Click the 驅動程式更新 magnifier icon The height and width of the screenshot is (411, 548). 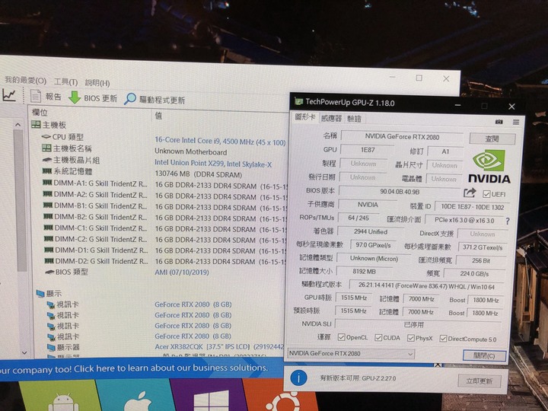(130, 99)
